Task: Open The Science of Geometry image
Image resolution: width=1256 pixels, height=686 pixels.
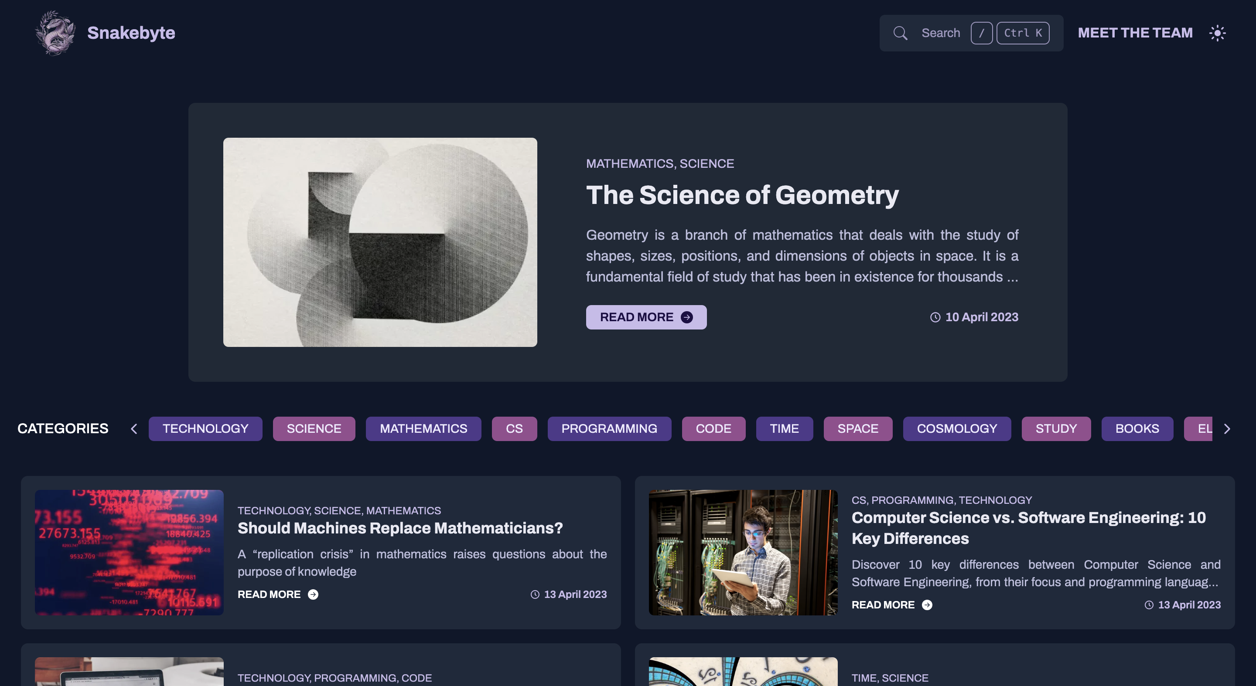Action: (x=380, y=242)
